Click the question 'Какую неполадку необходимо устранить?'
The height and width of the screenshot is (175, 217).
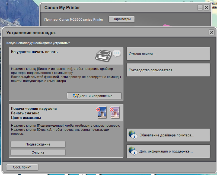click(x=38, y=43)
